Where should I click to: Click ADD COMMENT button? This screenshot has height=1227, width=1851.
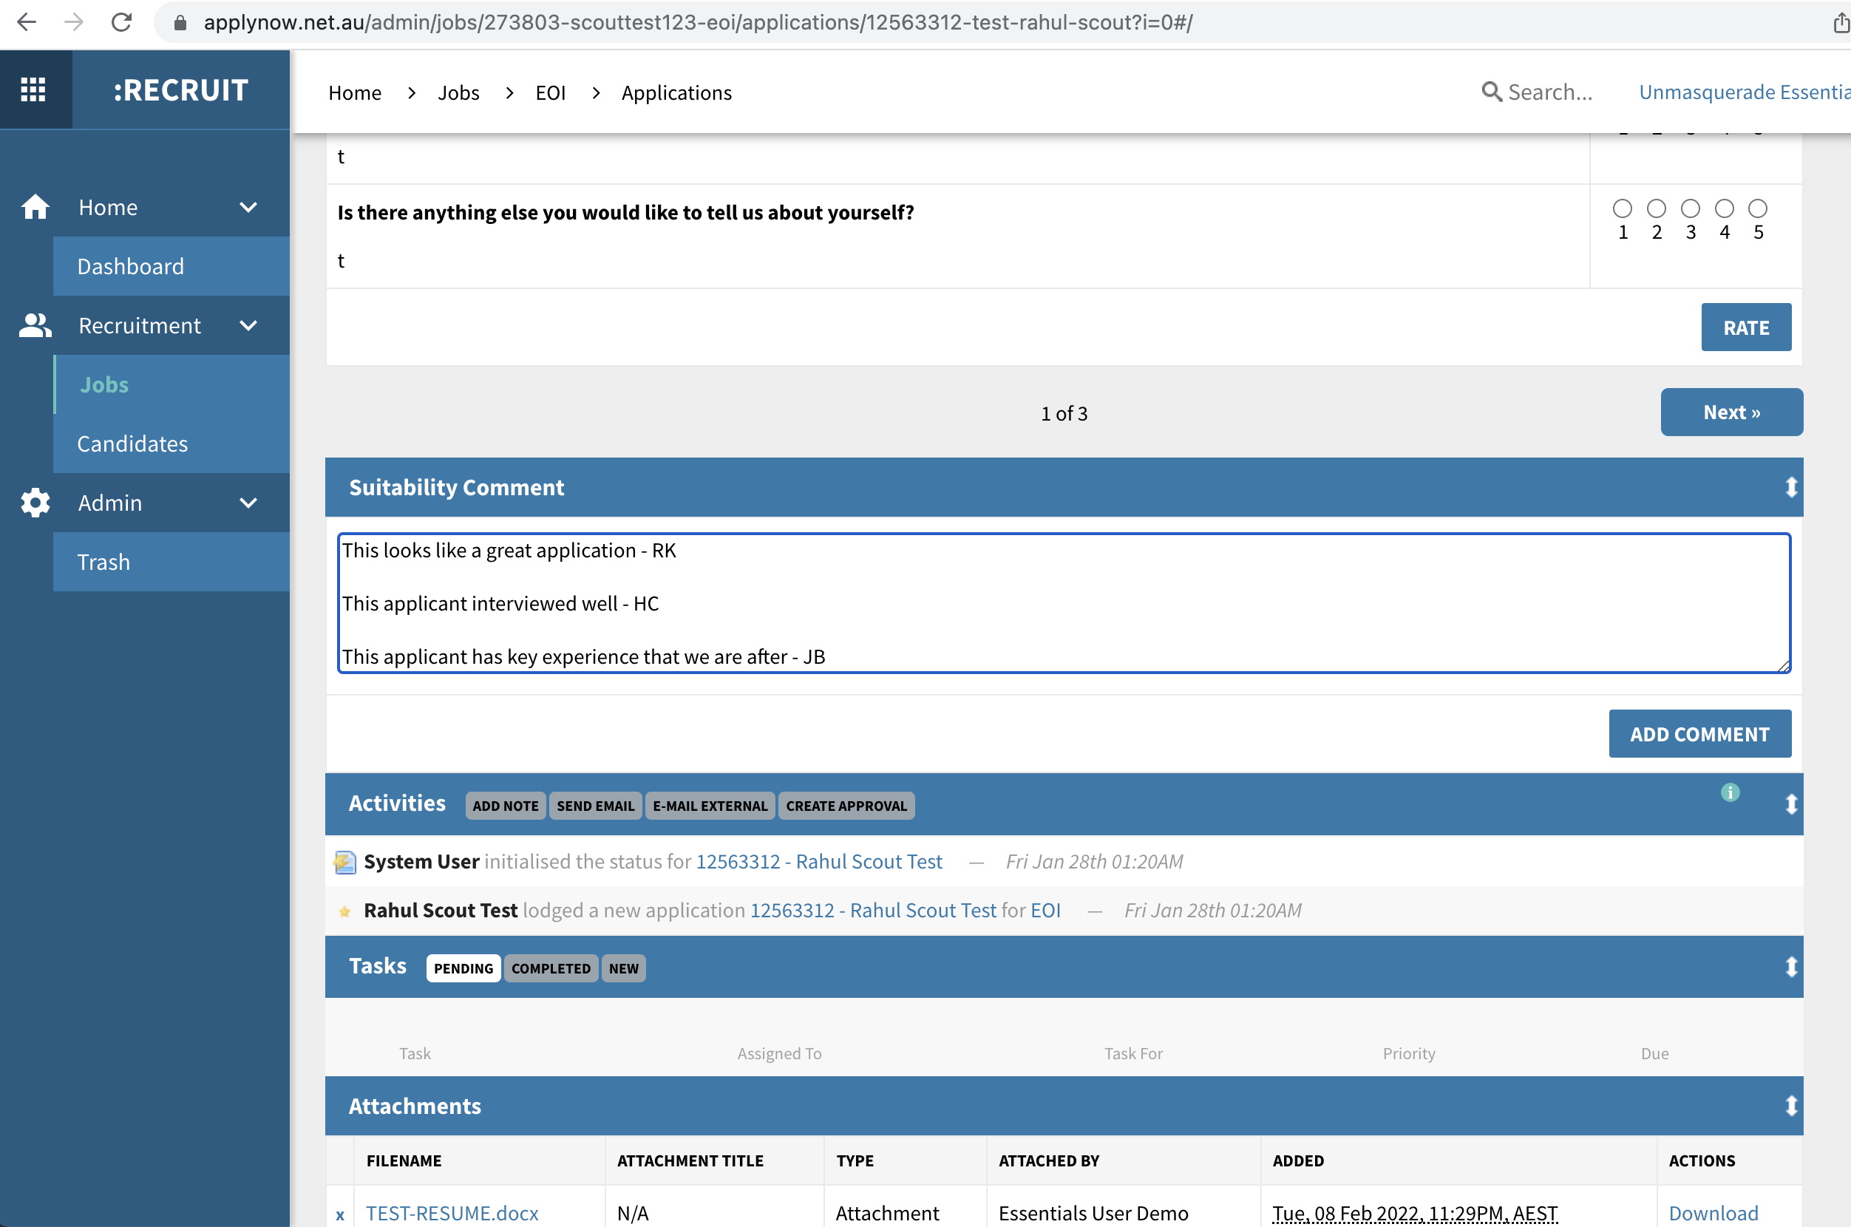[1700, 734]
